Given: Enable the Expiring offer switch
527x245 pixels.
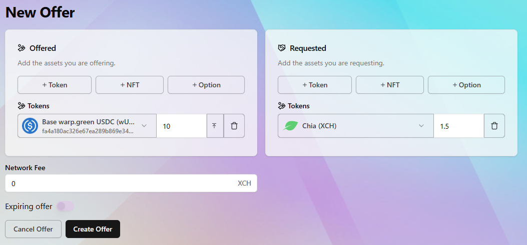Looking at the screenshot, I should pos(65,207).
